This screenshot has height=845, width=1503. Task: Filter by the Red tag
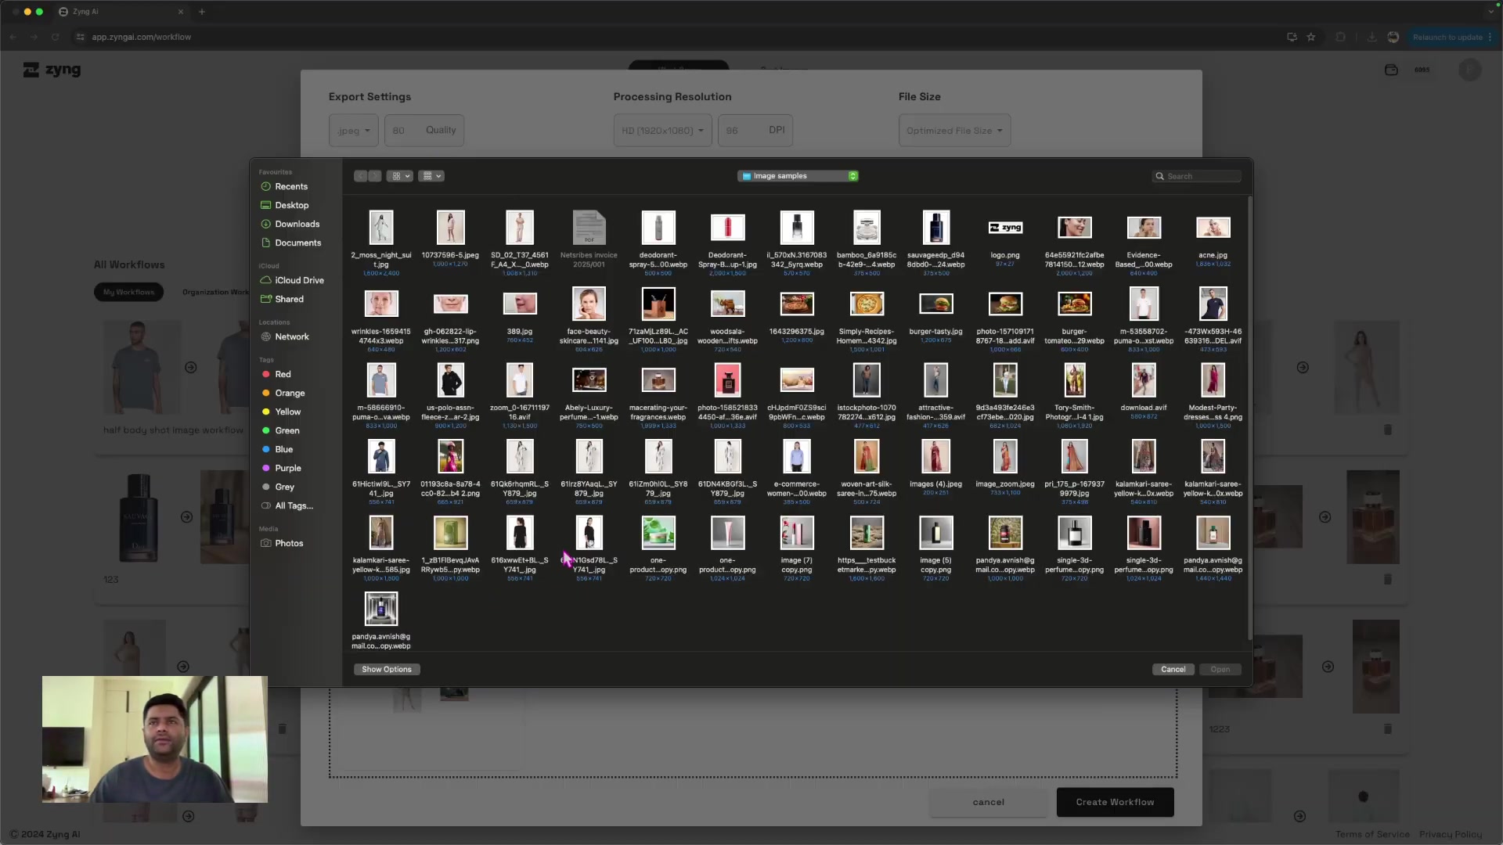point(283,375)
